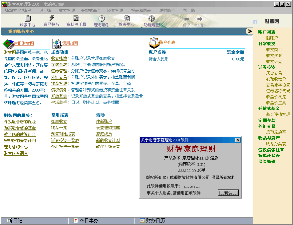Close the 关于财智家庭理财2001软件 dialog
The image size is (293, 225).
(x=237, y=140)
